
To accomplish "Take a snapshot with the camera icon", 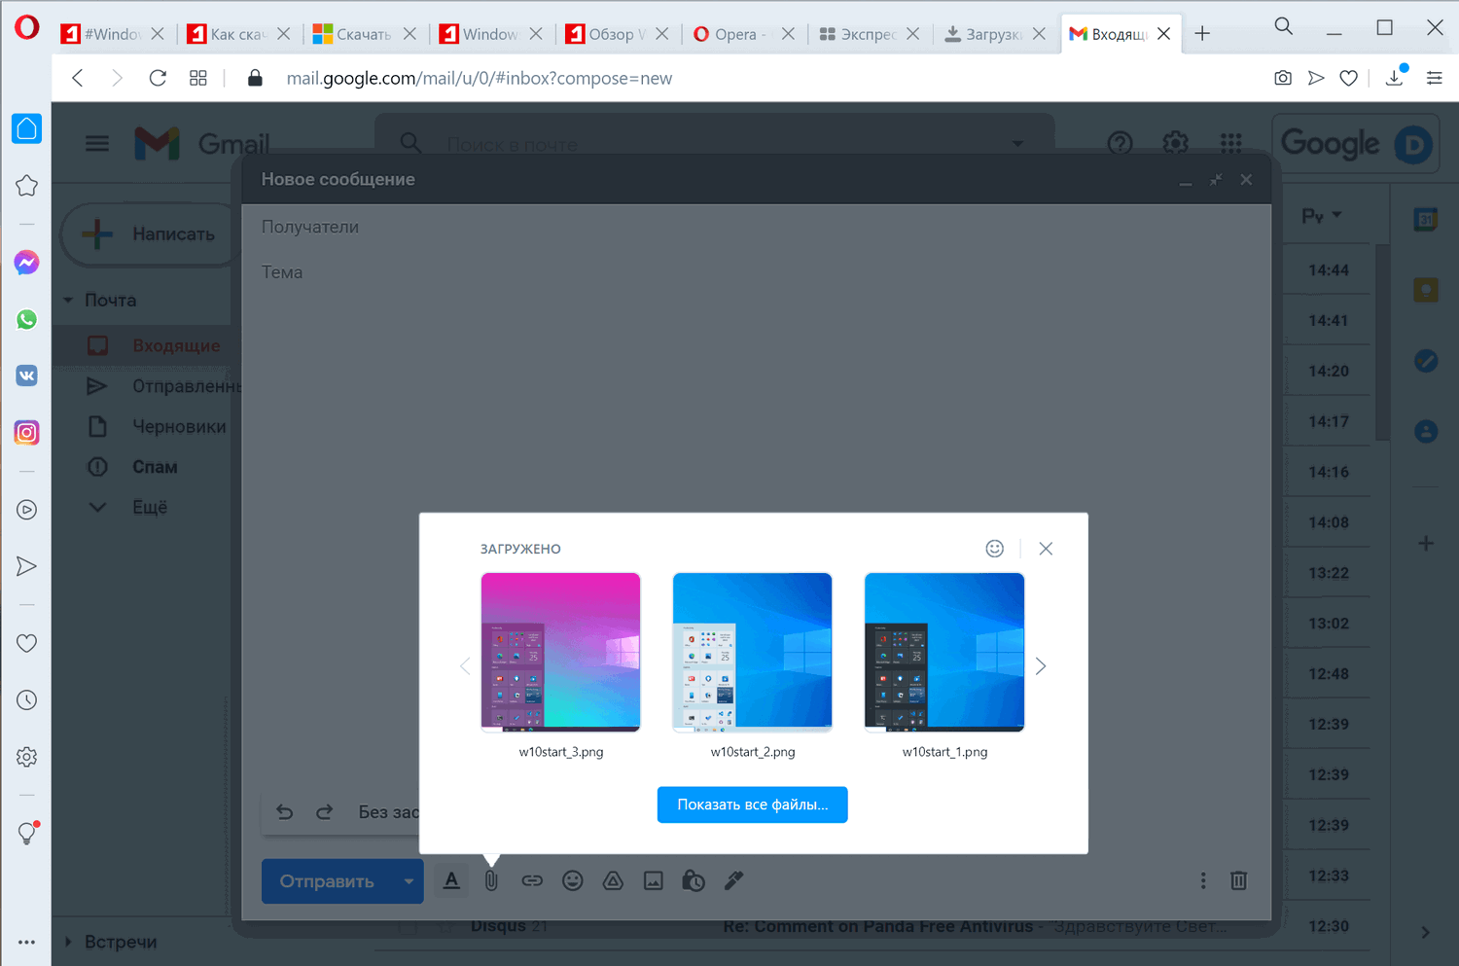I will pyautogui.click(x=1283, y=78).
